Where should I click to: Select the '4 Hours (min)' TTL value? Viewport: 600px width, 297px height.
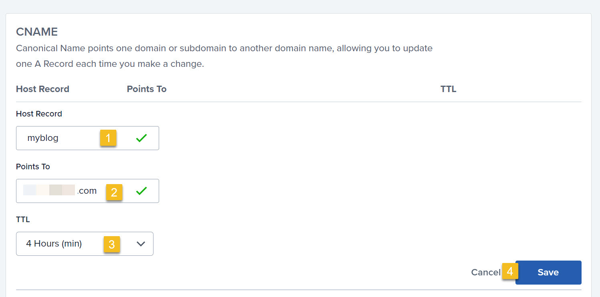54,243
